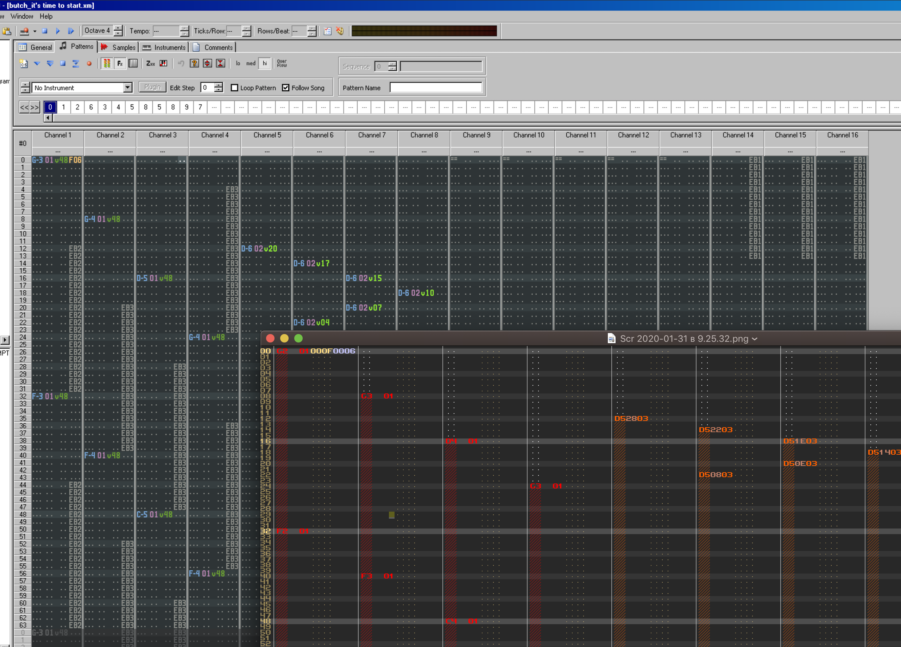Open the Zxx MIDI macro editor

pyautogui.click(x=151, y=64)
